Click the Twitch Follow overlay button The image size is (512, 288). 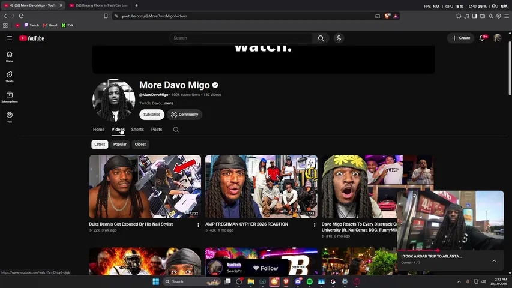click(265, 268)
